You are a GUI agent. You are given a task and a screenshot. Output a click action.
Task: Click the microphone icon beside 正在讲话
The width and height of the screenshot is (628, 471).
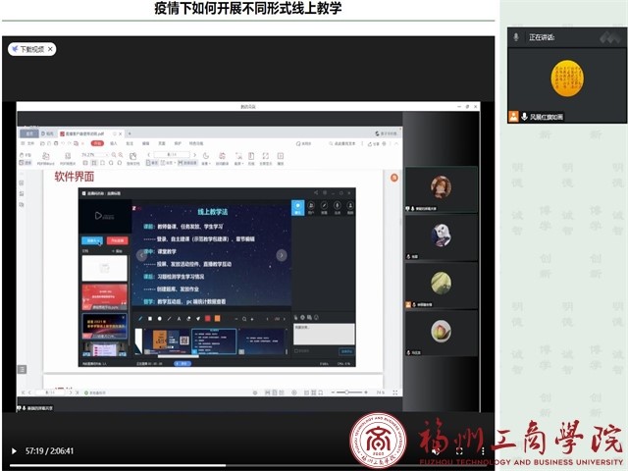[516, 36]
